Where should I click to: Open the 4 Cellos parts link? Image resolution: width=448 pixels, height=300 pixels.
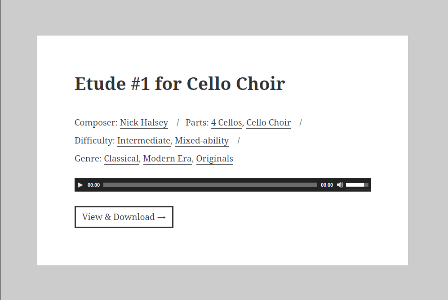226,123
